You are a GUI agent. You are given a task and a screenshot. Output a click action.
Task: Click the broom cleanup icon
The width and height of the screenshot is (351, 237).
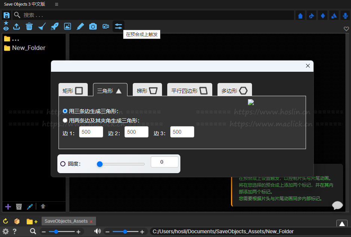pyautogui.click(x=42, y=26)
